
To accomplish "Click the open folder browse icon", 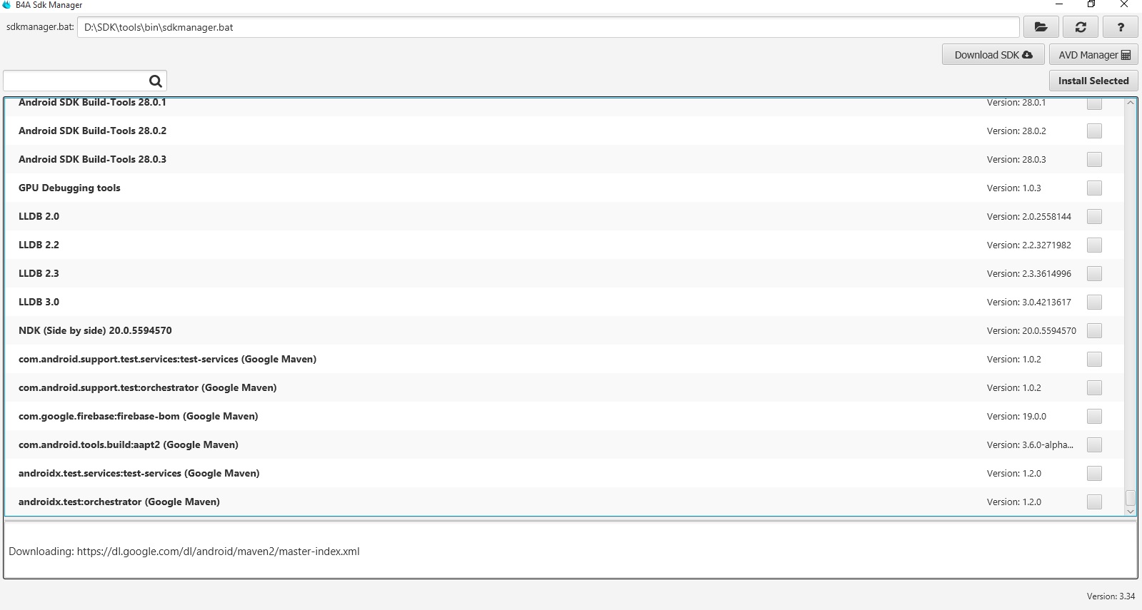I will [x=1041, y=27].
